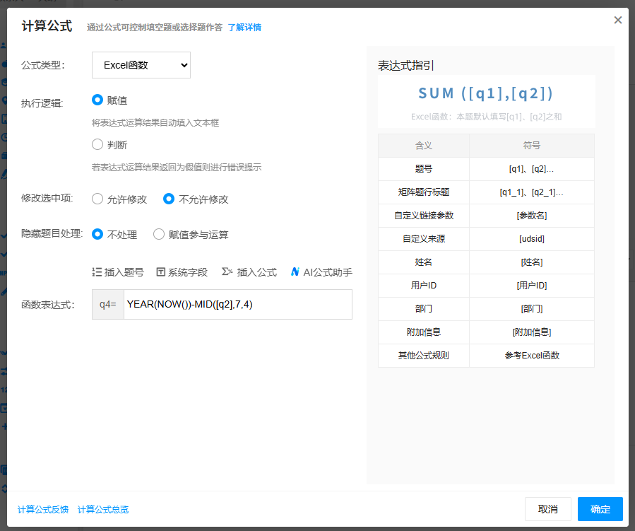Click the 自定义链接参数 table cell
The height and width of the screenshot is (531, 635).
pos(424,216)
